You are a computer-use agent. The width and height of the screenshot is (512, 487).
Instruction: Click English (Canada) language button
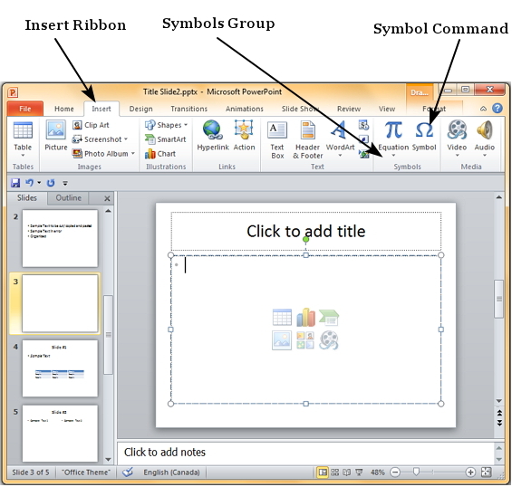pyautogui.click(x=171, y=472)
